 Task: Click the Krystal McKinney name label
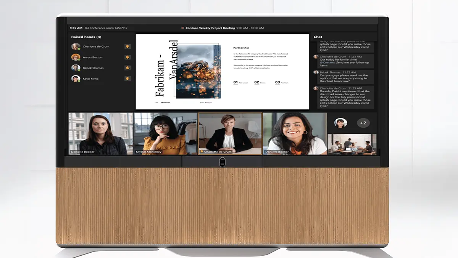(x=148, y=152)
